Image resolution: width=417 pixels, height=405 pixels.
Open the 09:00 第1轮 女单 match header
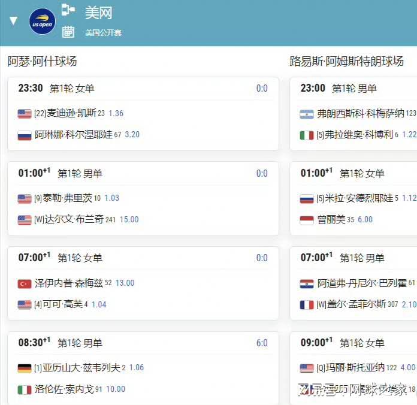pyautogui.click(x=343, y=343)
